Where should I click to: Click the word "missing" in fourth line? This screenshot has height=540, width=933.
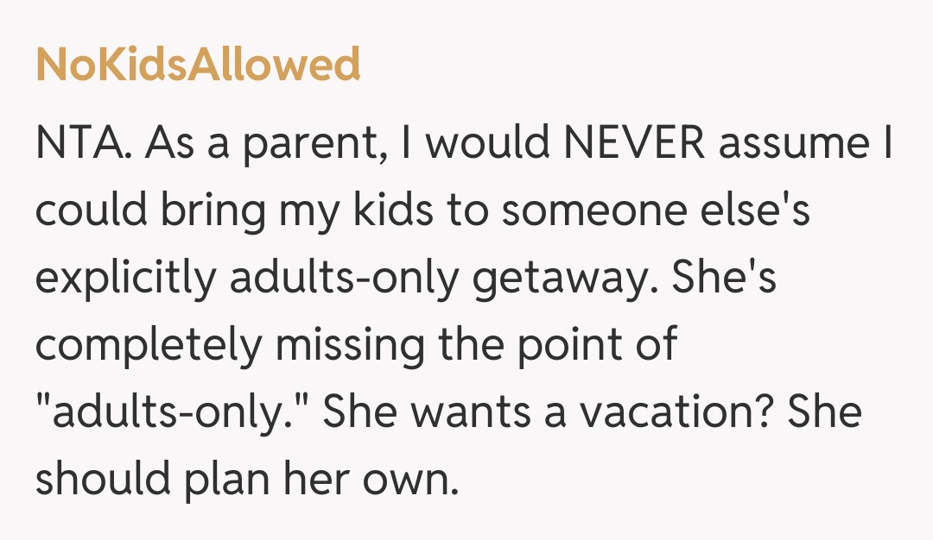point(348,346)
